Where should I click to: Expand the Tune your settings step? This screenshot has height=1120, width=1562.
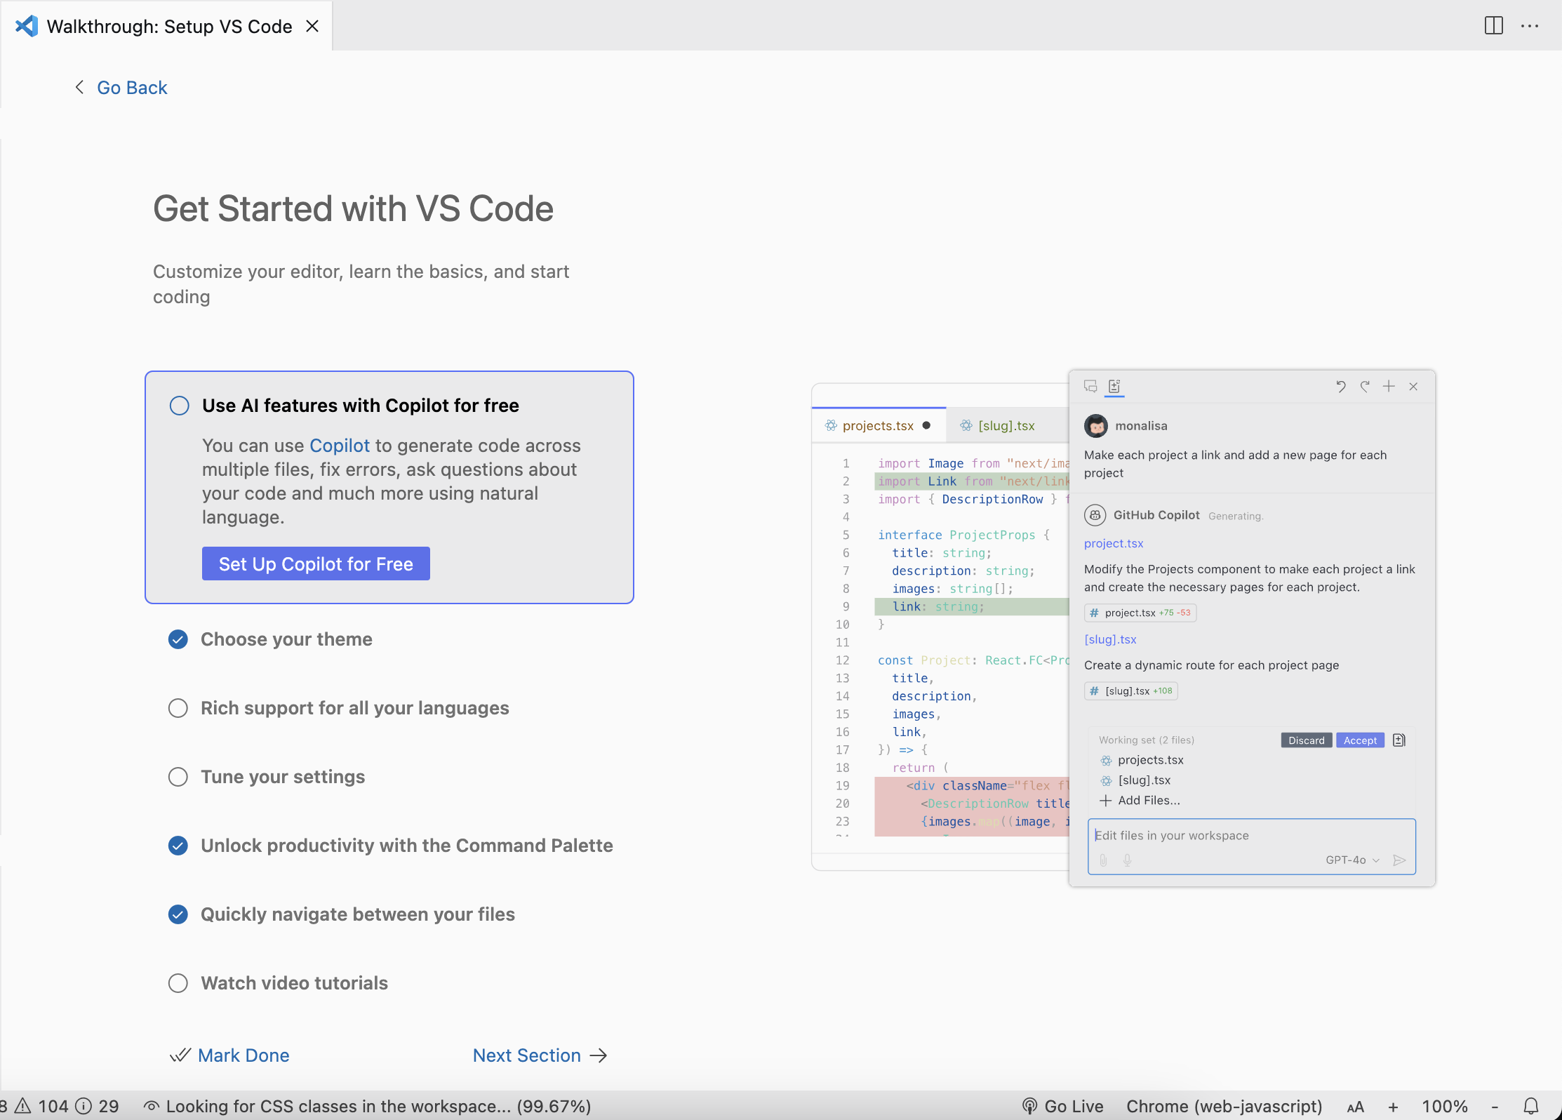coord(283,777)
